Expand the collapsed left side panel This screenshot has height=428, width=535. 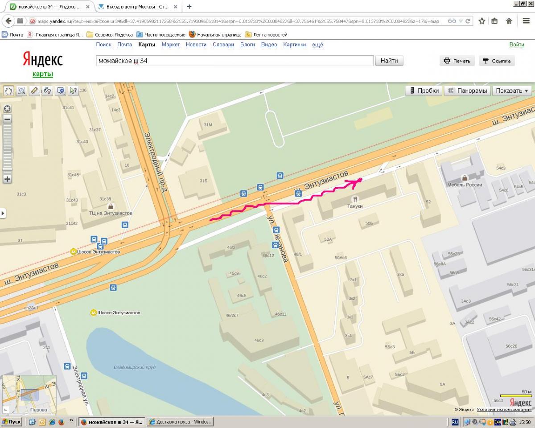(x=3, y=214)
